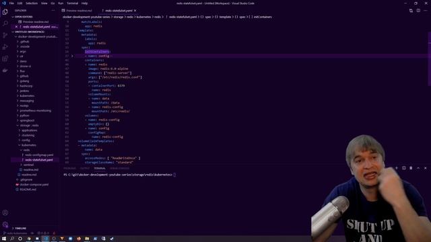Click initContainers in the breadcrumb
Image resolution: width=431 pixels, height=242 pixels.
click(263, 17)
